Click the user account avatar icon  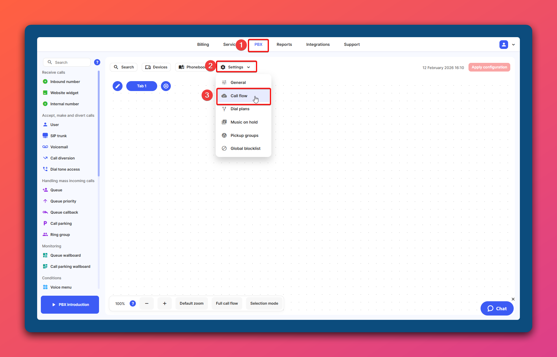(x=503, y=45)
